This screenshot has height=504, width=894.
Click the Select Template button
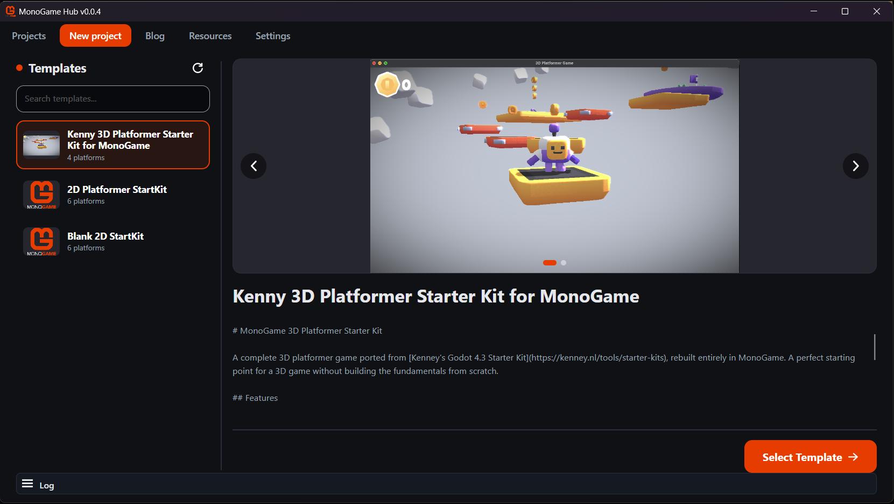pos(810,457)
